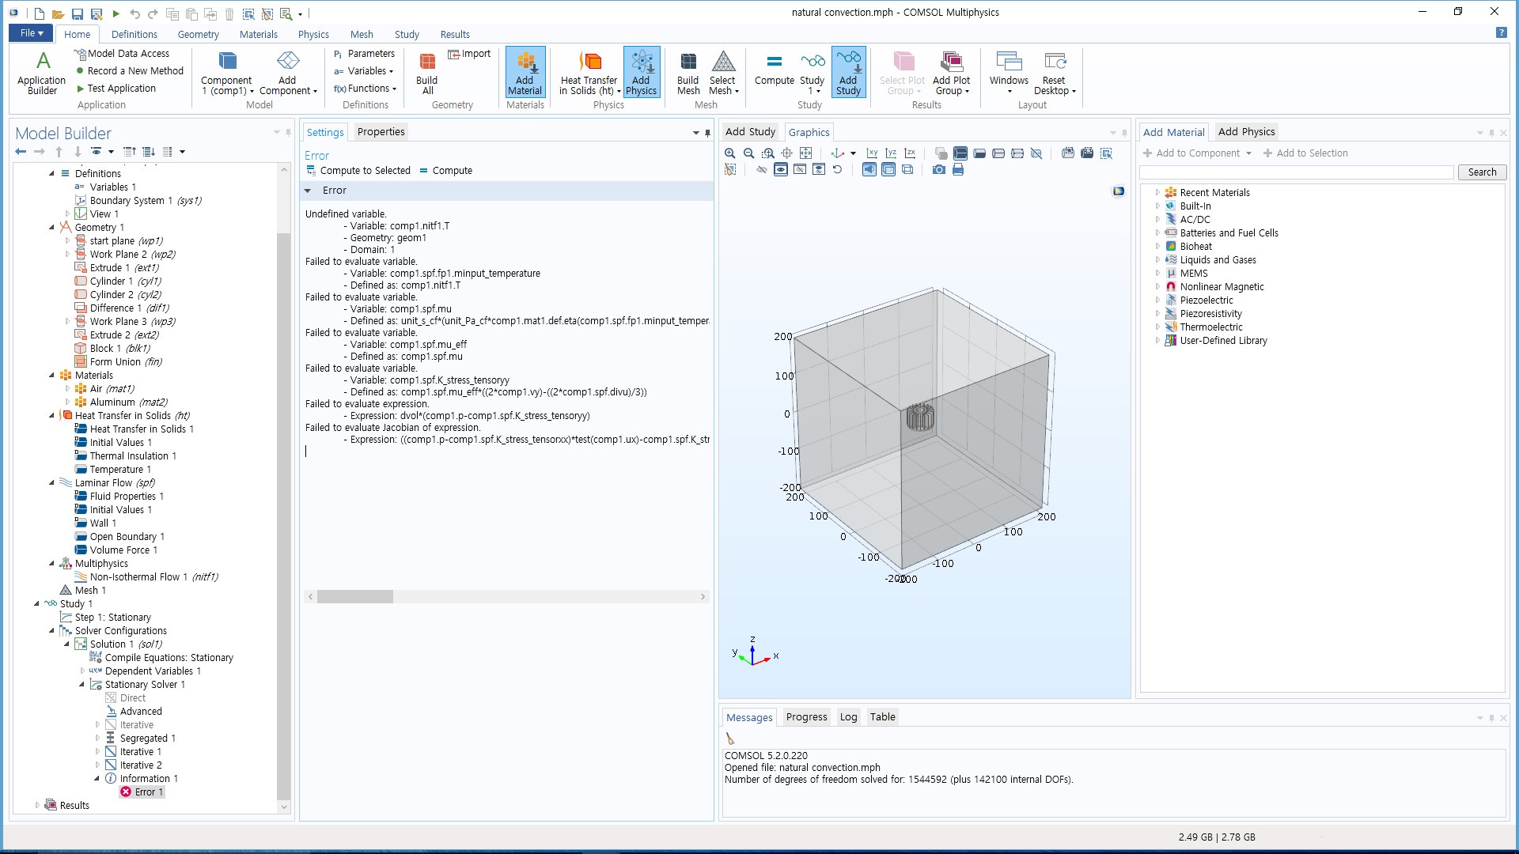
Task: Click Record a New Method
Action: (x=130, y=71)
